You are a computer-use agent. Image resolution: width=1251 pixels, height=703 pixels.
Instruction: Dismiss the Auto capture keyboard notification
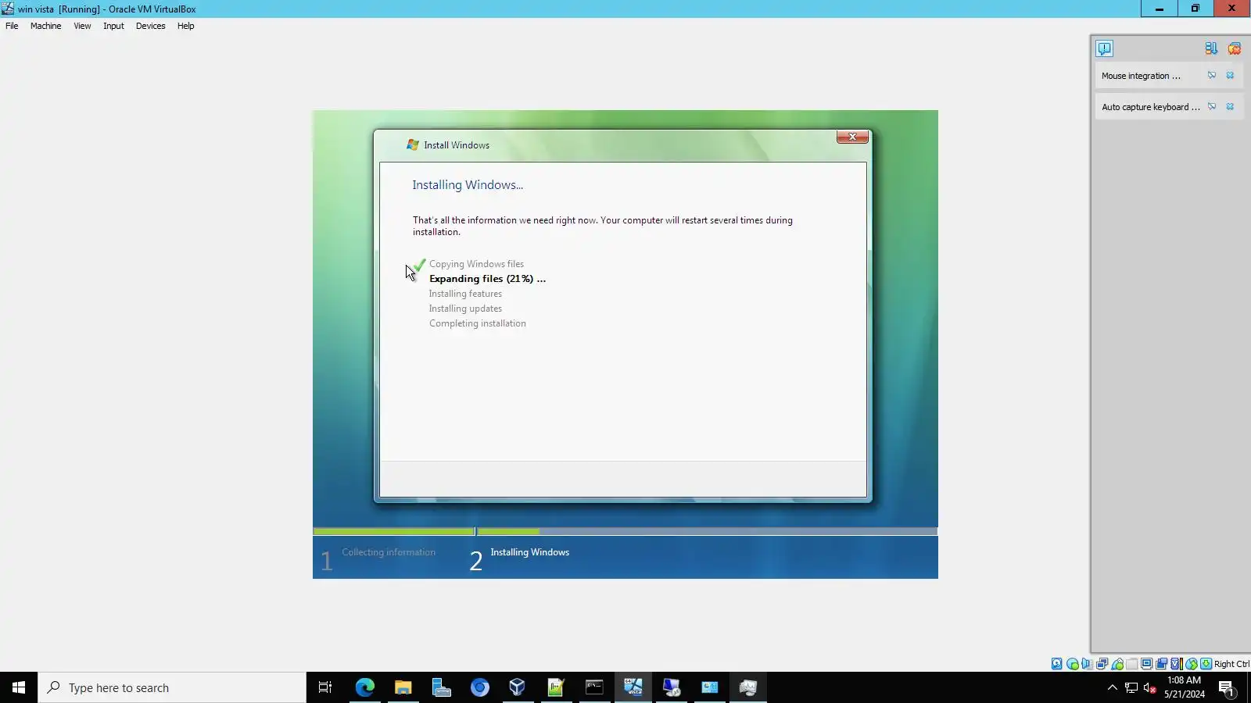[1230, 107]
